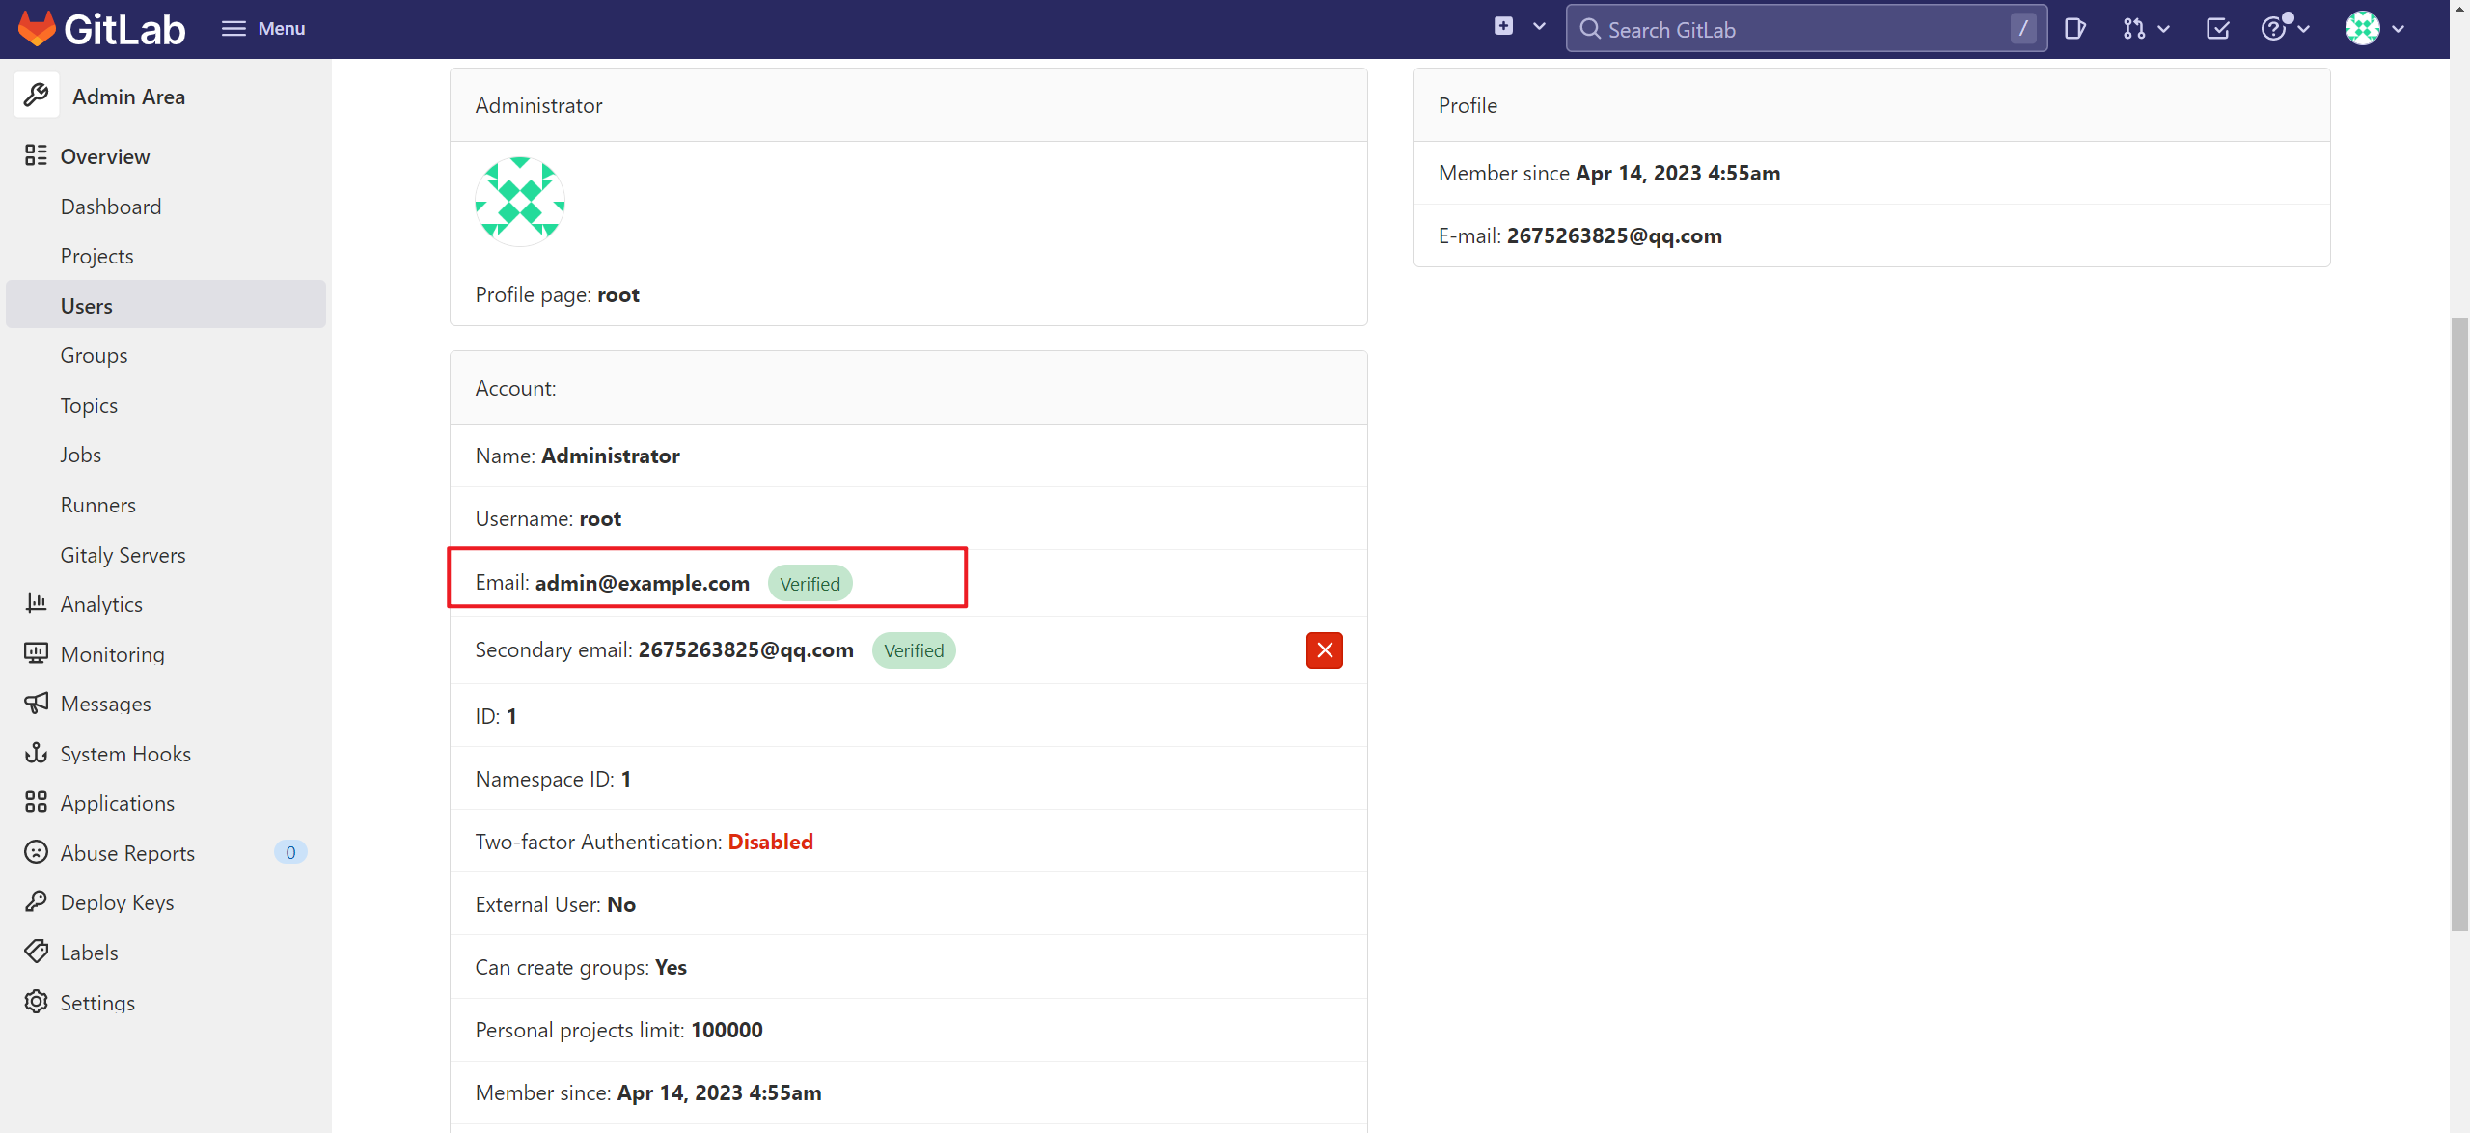The height and width of the screenshot is (1133, 2470).
Task: Expand the create new dropdown arrow
Action: click(x=1539, y=27)
